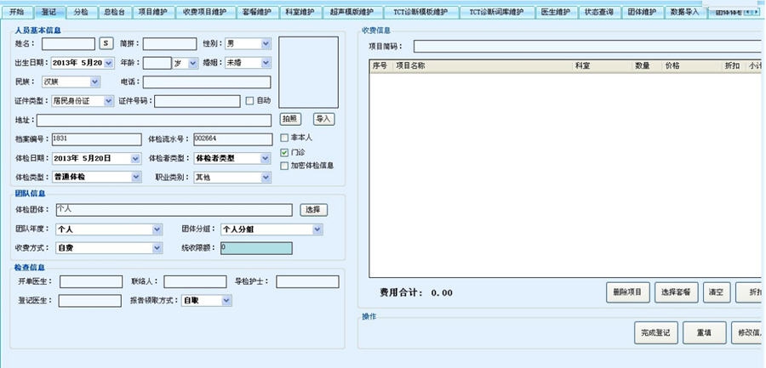Uncheck the 门诊 checkbox
The image size is (766, 368).
pyautogui.click(x=284, y=153)
